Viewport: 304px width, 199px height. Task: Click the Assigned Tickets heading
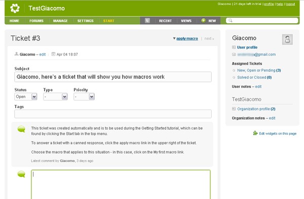tap(247, 64)
